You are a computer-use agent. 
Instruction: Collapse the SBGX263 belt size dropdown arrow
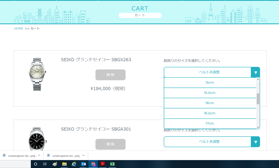coord(255,73)
